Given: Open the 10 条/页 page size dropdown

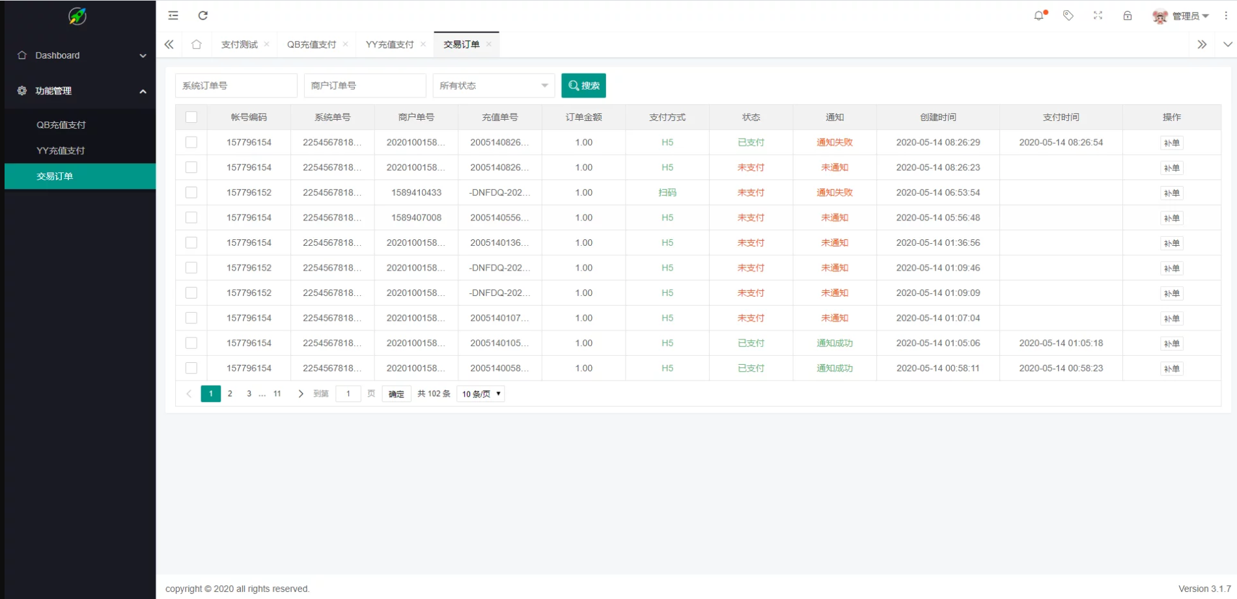Looking at the screenshot, I should (x=480, y=393).
